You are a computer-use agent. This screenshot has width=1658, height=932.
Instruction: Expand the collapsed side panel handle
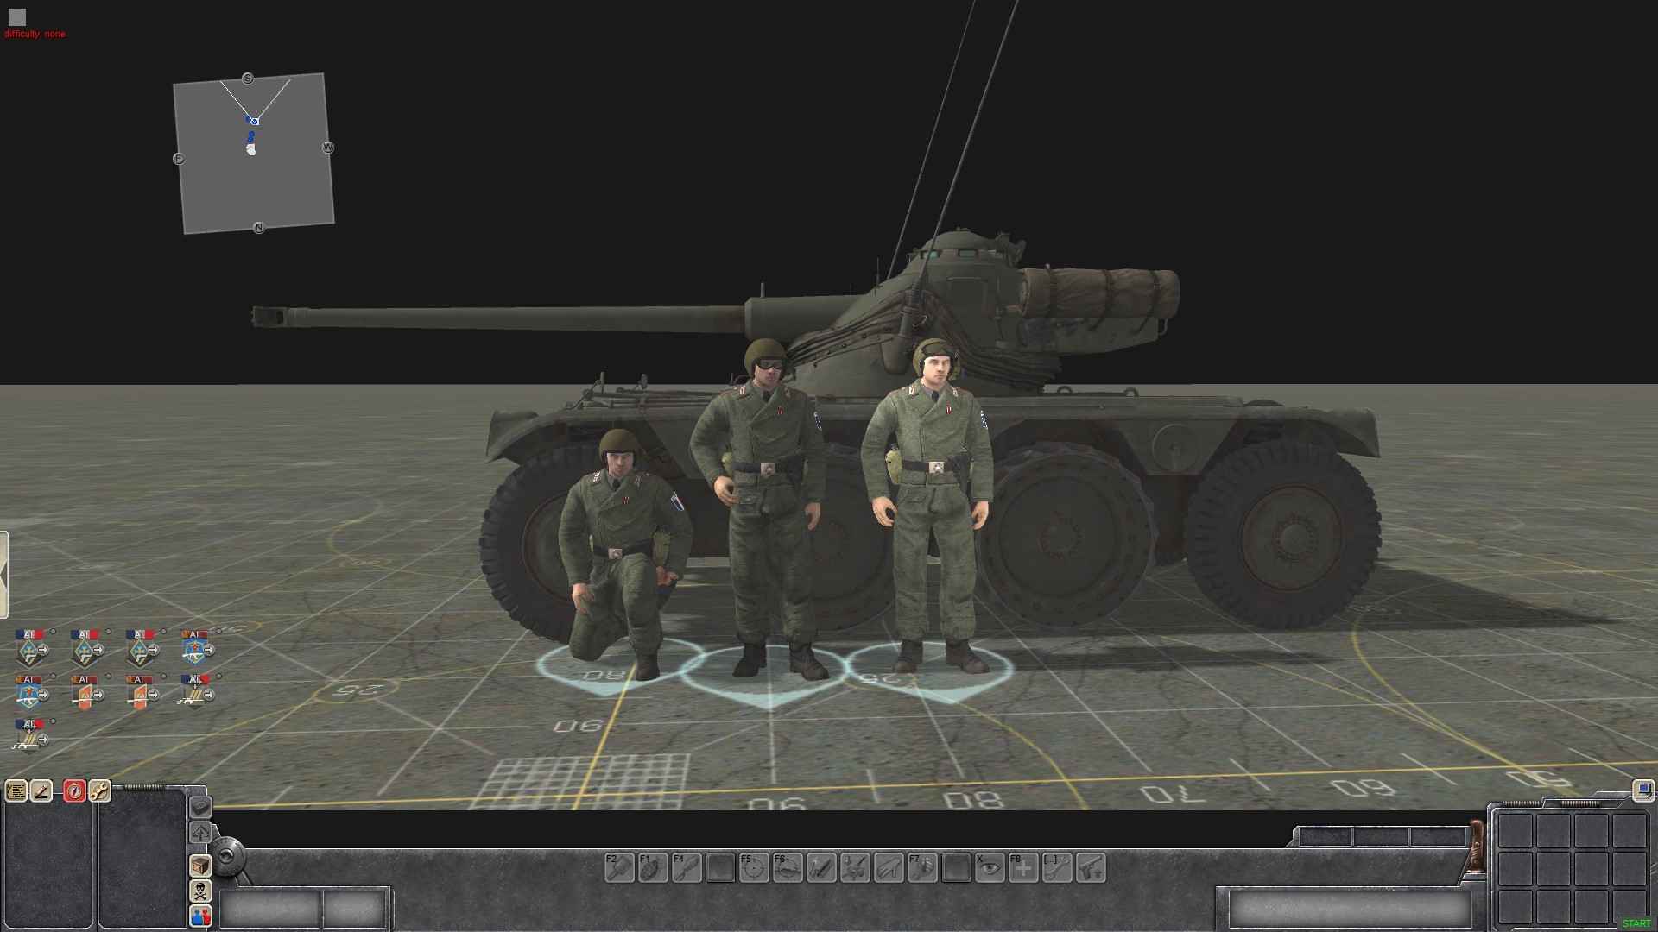(x=3, y=575)
